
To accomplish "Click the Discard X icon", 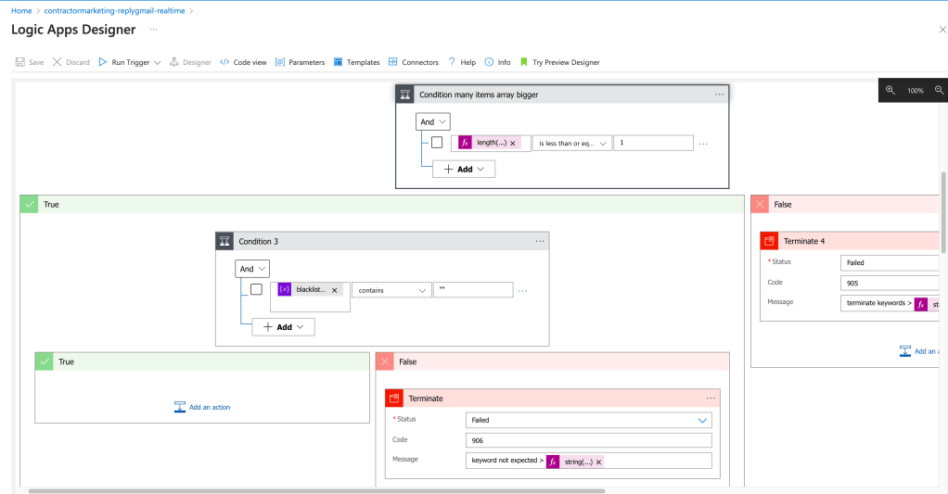I will [x=57, y=62].
